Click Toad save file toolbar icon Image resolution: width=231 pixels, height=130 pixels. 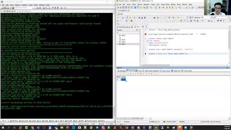click(139, 18)
